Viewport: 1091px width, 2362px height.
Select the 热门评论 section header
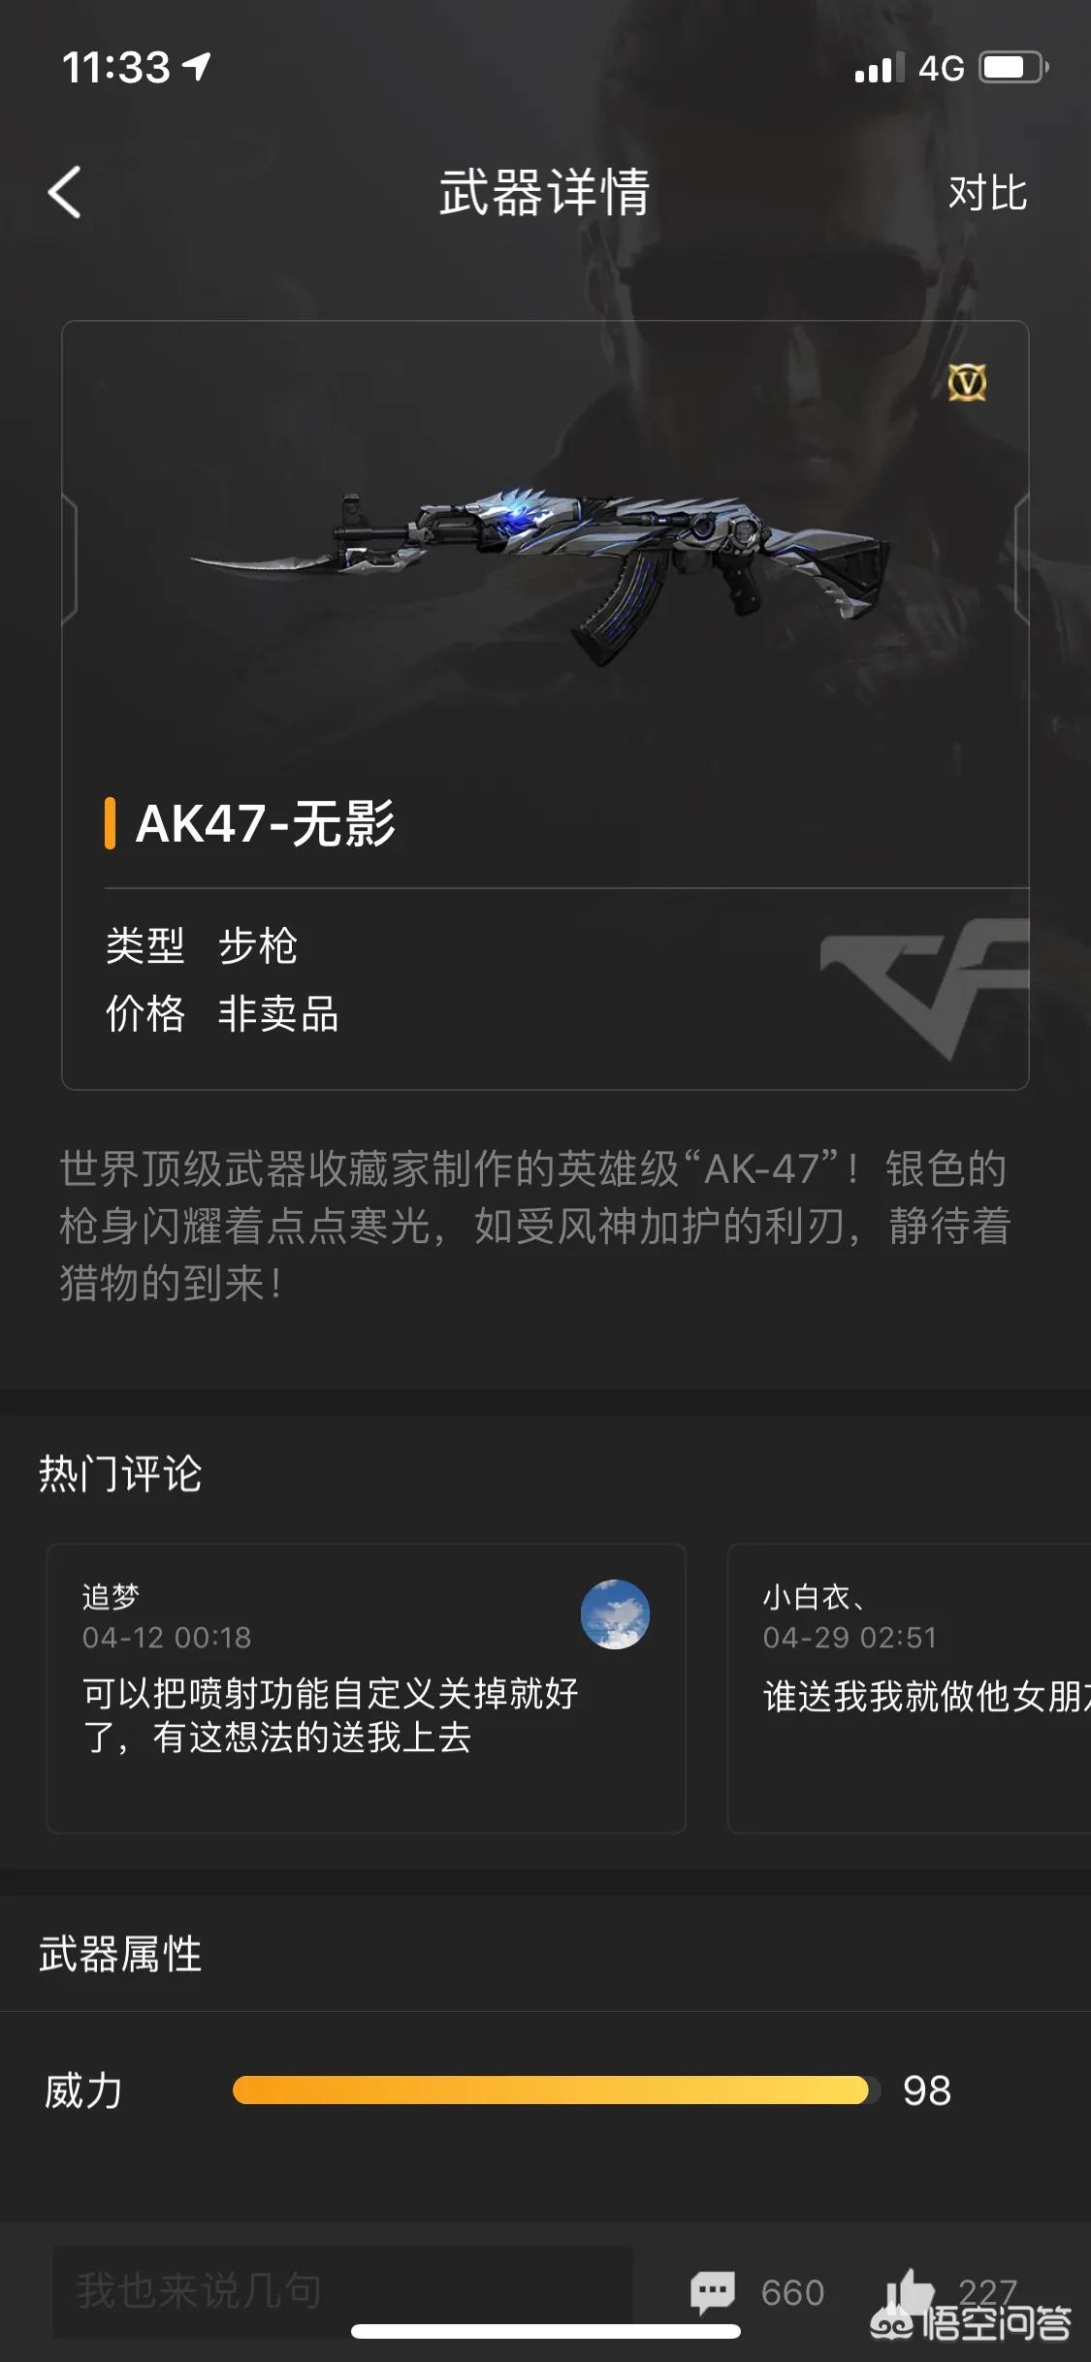click(120, 1473)
